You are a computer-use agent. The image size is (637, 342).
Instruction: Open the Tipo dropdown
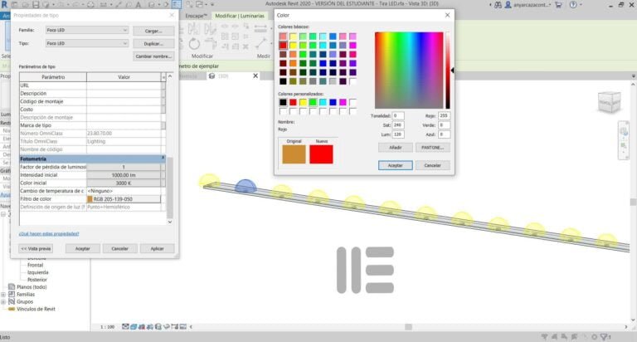86,42
